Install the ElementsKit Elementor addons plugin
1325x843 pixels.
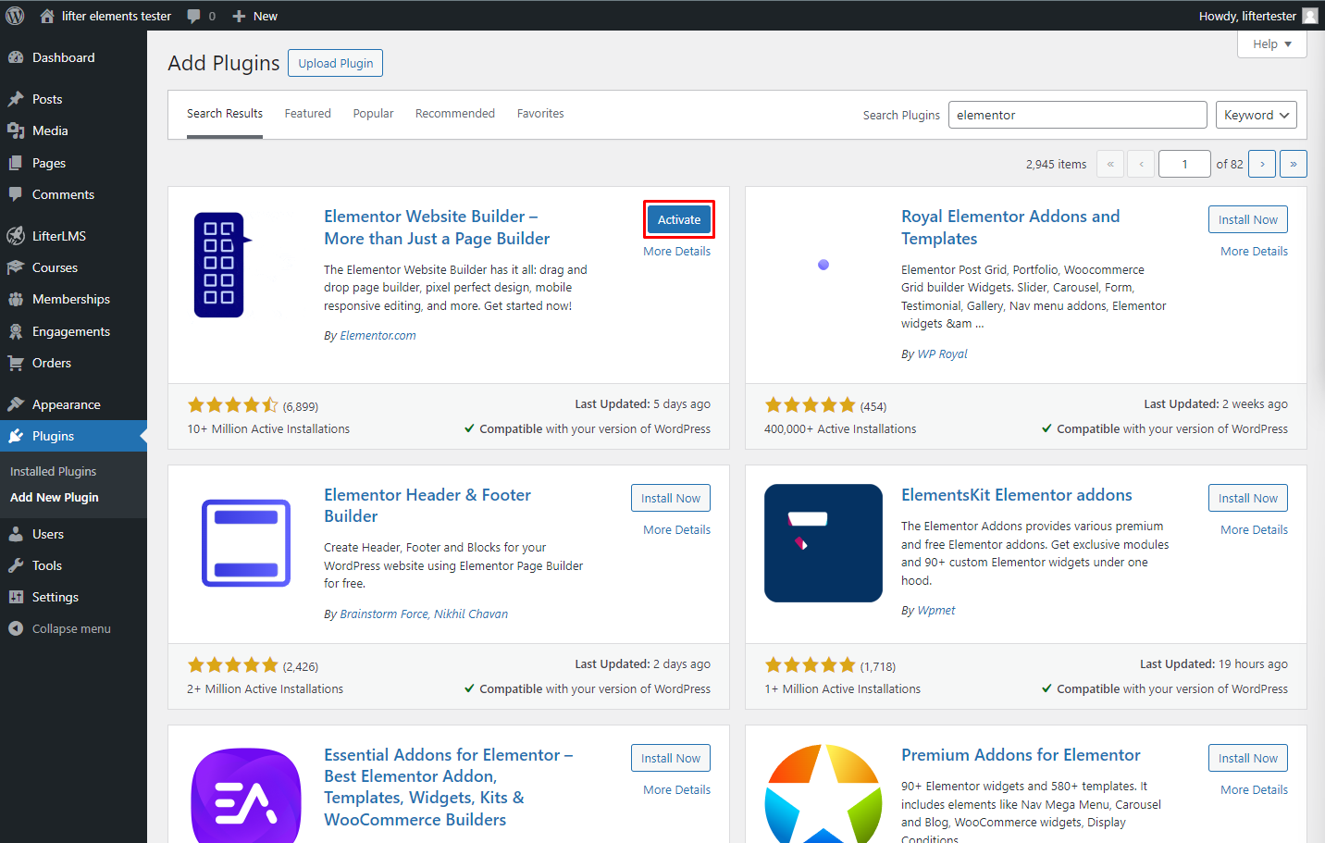pyautogui.click(x=1247, y=497)
